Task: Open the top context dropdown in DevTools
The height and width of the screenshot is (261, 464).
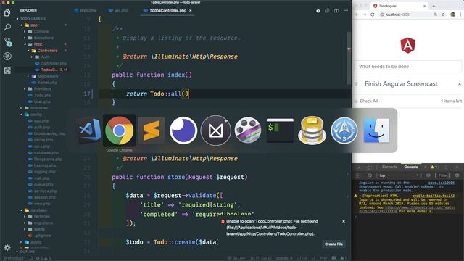Action: click(399, 175)
